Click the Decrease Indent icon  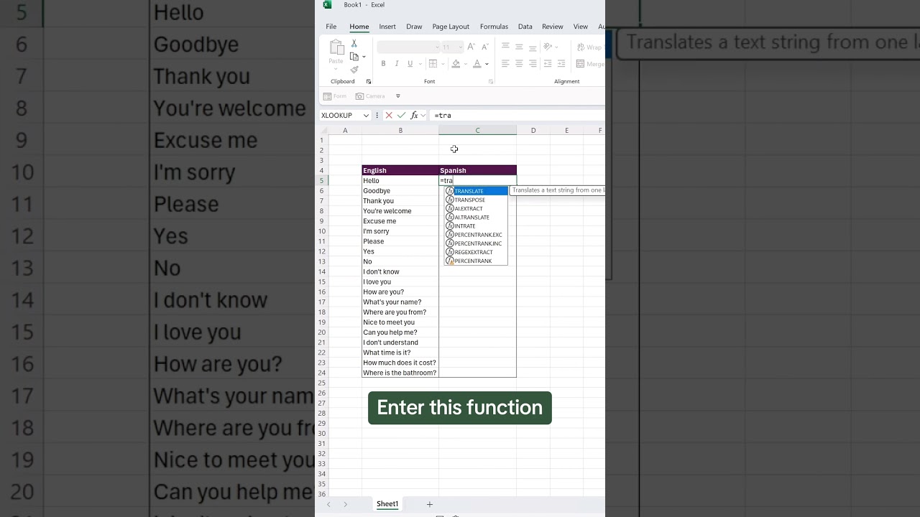[548, 63]
